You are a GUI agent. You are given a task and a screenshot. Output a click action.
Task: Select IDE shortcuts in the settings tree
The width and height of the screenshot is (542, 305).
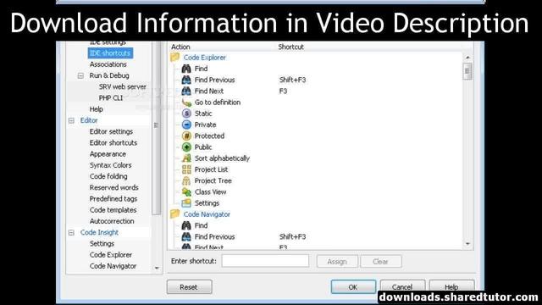pyautogui.click(x=110, y=53)
